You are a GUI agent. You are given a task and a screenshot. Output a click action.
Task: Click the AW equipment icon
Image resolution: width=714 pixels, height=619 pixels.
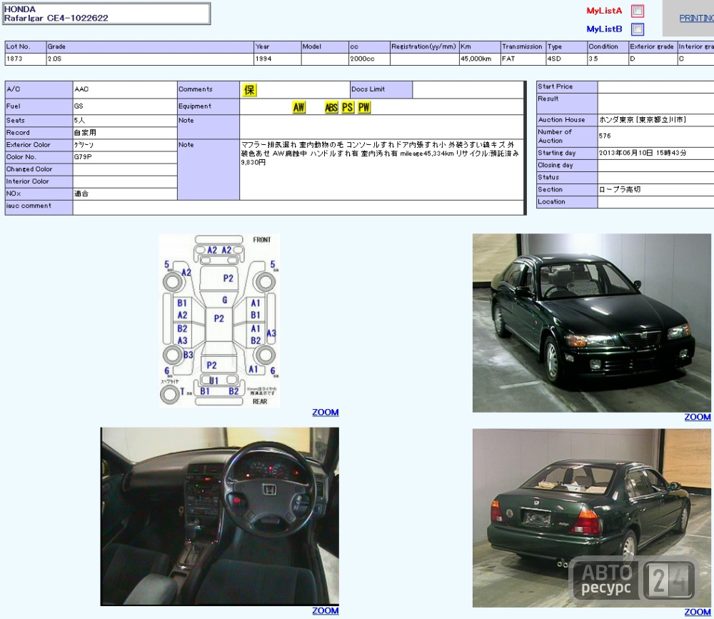click(x=298, y=107)
